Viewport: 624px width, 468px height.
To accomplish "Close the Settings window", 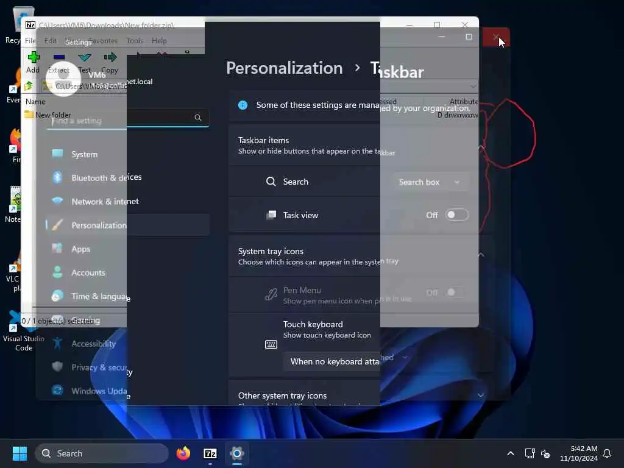I will pyautogui.click(x=496, y=37).
